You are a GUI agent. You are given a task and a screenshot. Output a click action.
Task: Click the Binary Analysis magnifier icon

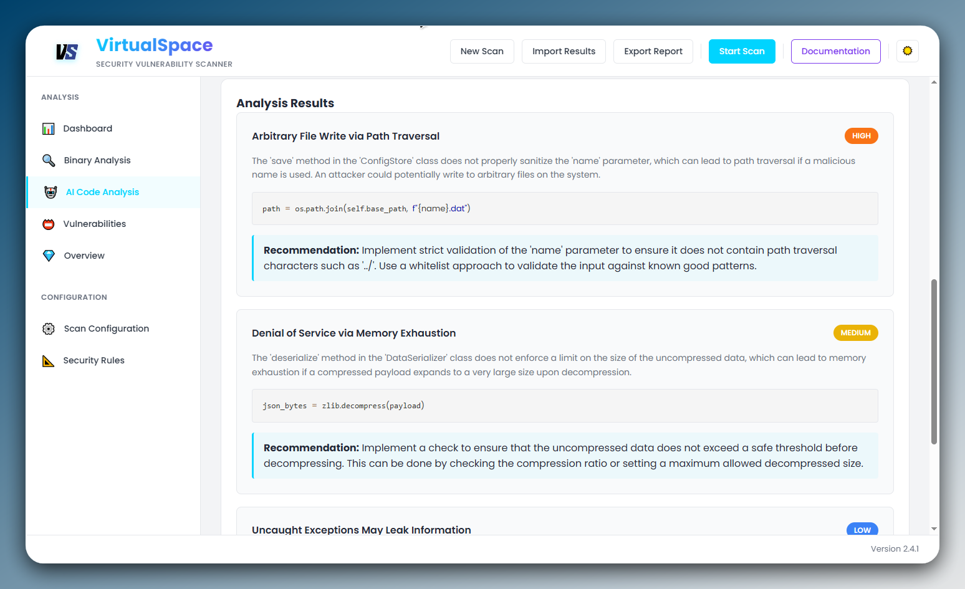pyautogui.click(x=49, y=160)
